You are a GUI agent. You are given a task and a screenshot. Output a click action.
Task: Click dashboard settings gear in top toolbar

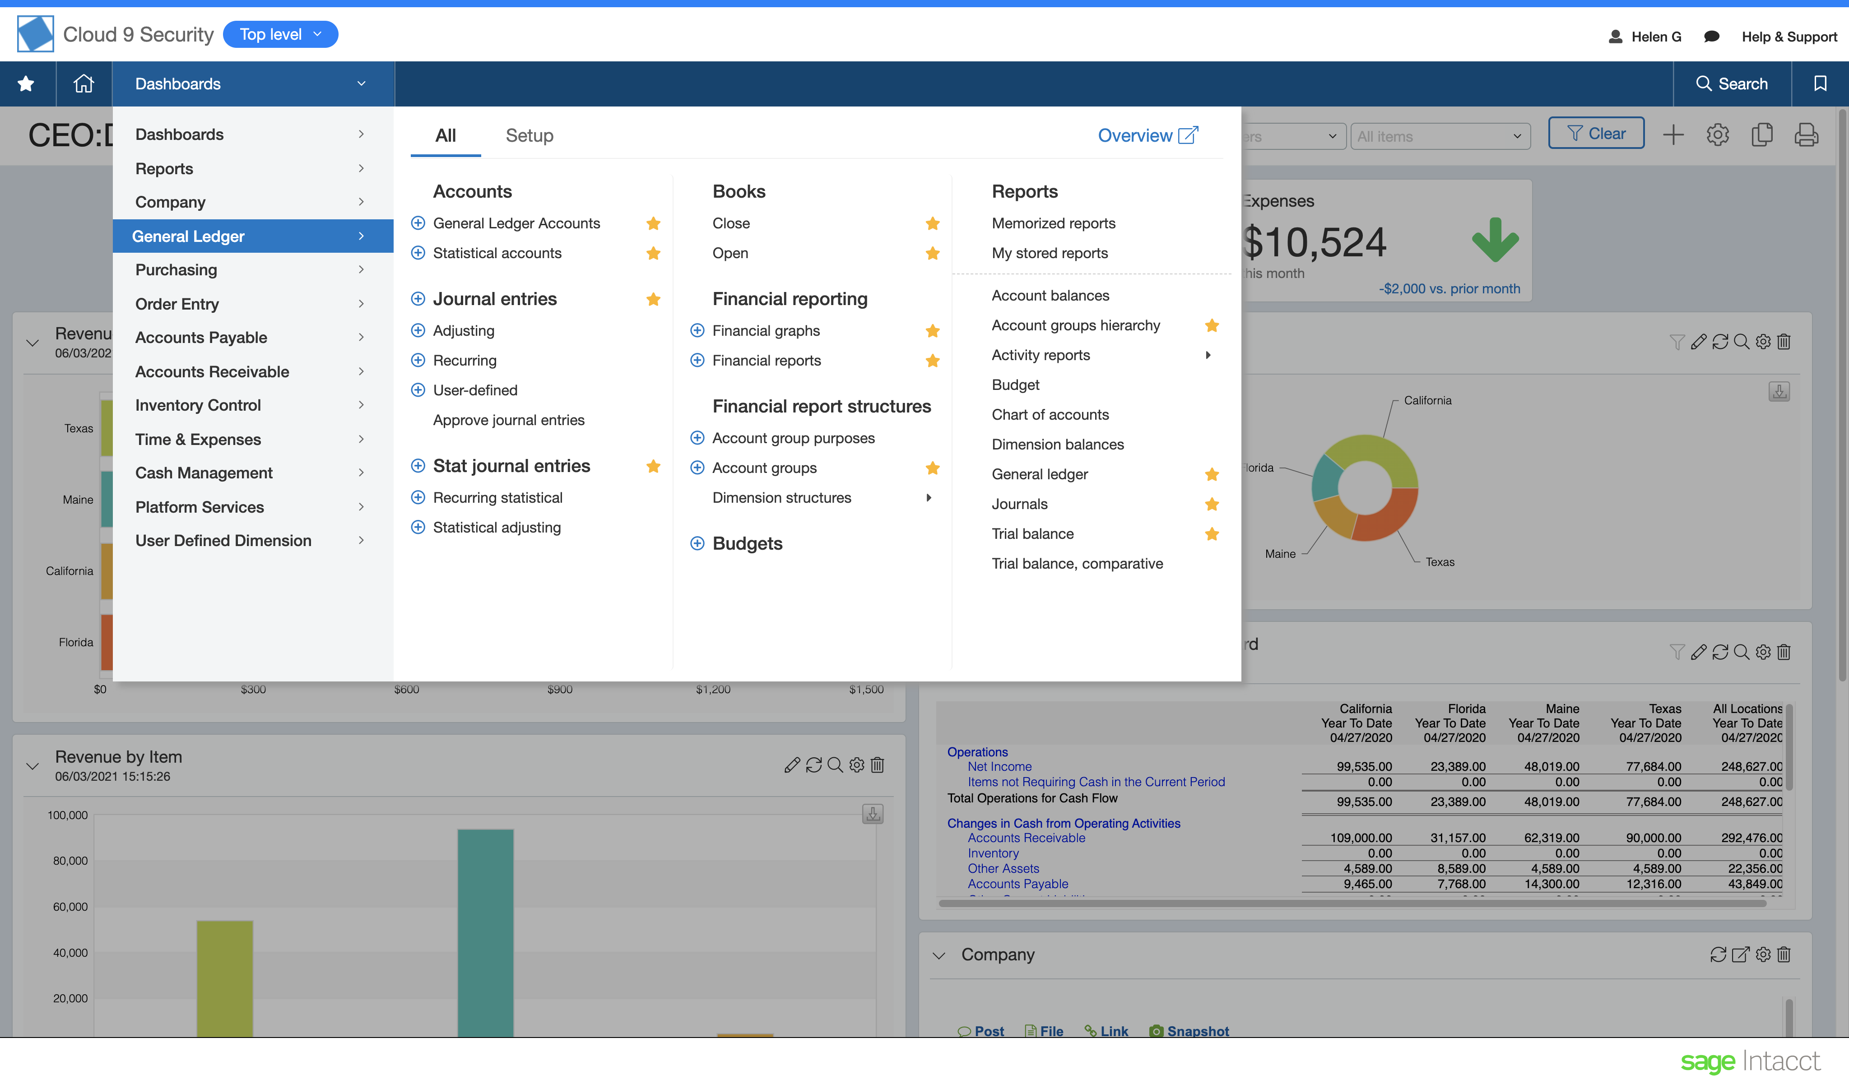click(1717, 135)
